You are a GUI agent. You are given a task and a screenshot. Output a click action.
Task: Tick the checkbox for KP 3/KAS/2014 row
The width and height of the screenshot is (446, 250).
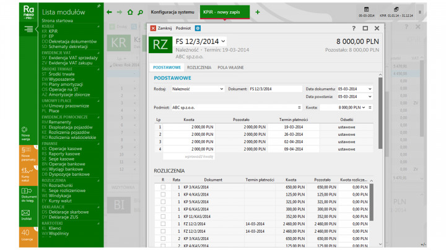pyautogui.click(x=163, y=186)
